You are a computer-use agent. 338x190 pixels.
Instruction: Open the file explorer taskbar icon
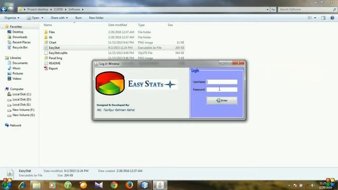36,185
